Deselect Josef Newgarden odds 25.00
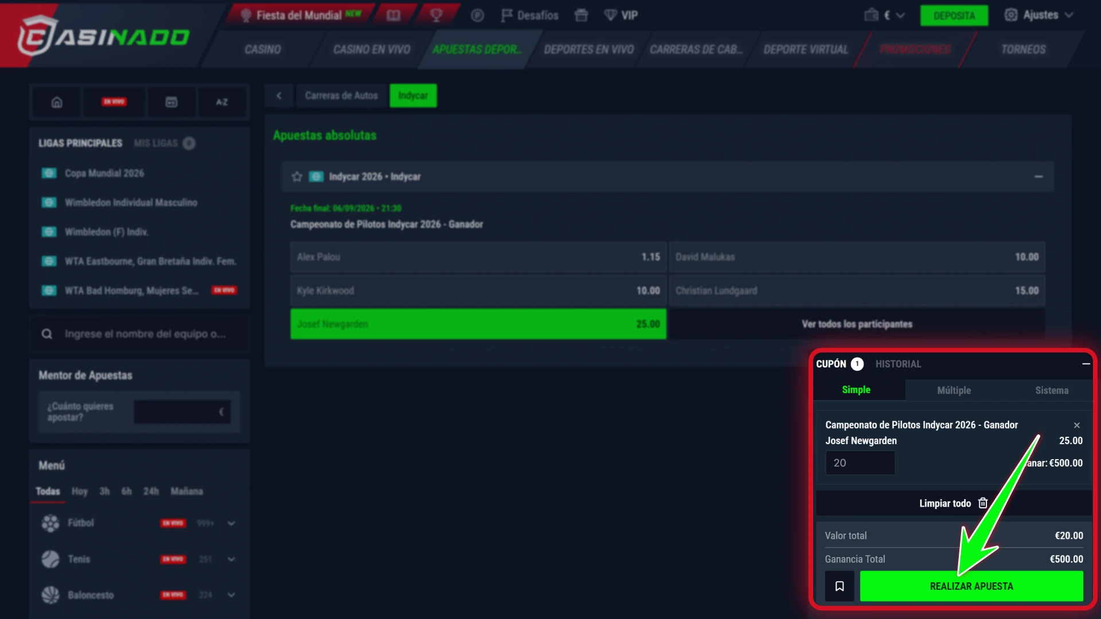1101x619 pixels. (x=478, y=324)
